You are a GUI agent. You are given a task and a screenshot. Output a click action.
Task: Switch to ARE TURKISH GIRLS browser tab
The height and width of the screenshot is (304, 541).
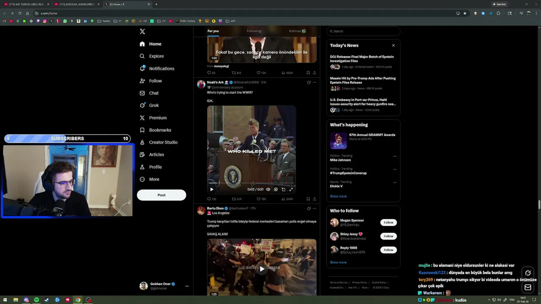pos(26,4)
